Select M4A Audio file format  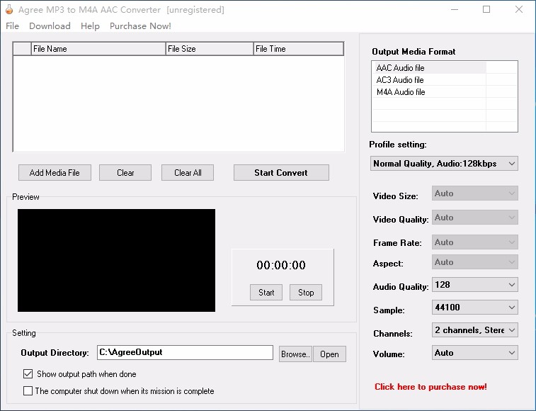[429, 91]
